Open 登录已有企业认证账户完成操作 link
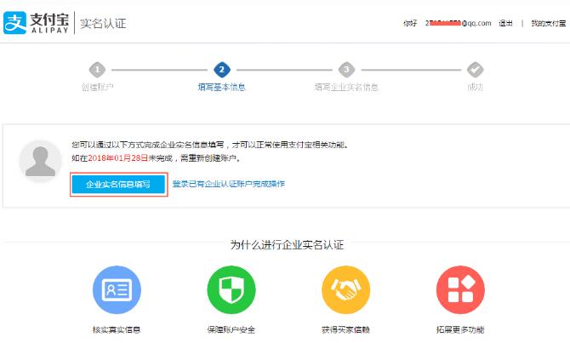The width and height of the screenshot is (570, 343). click(x=228, y=184)
